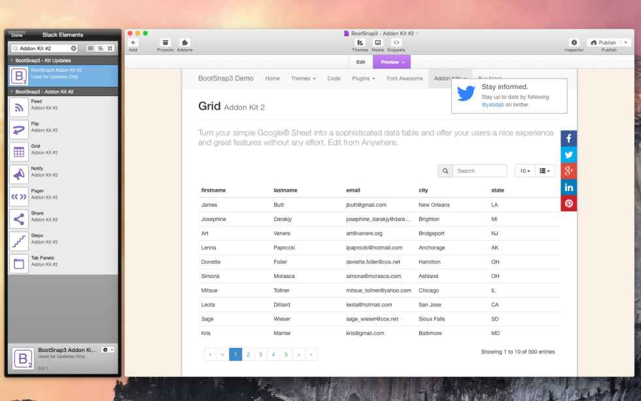The image size is (641, 401).
Task: Select the Pager stack element
Action: click(x=63, y=197)
